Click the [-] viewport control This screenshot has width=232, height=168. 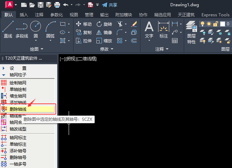[x=62, y=59]
